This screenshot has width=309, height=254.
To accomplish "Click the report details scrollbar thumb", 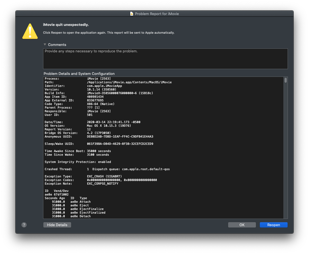I will click(286, 80).
